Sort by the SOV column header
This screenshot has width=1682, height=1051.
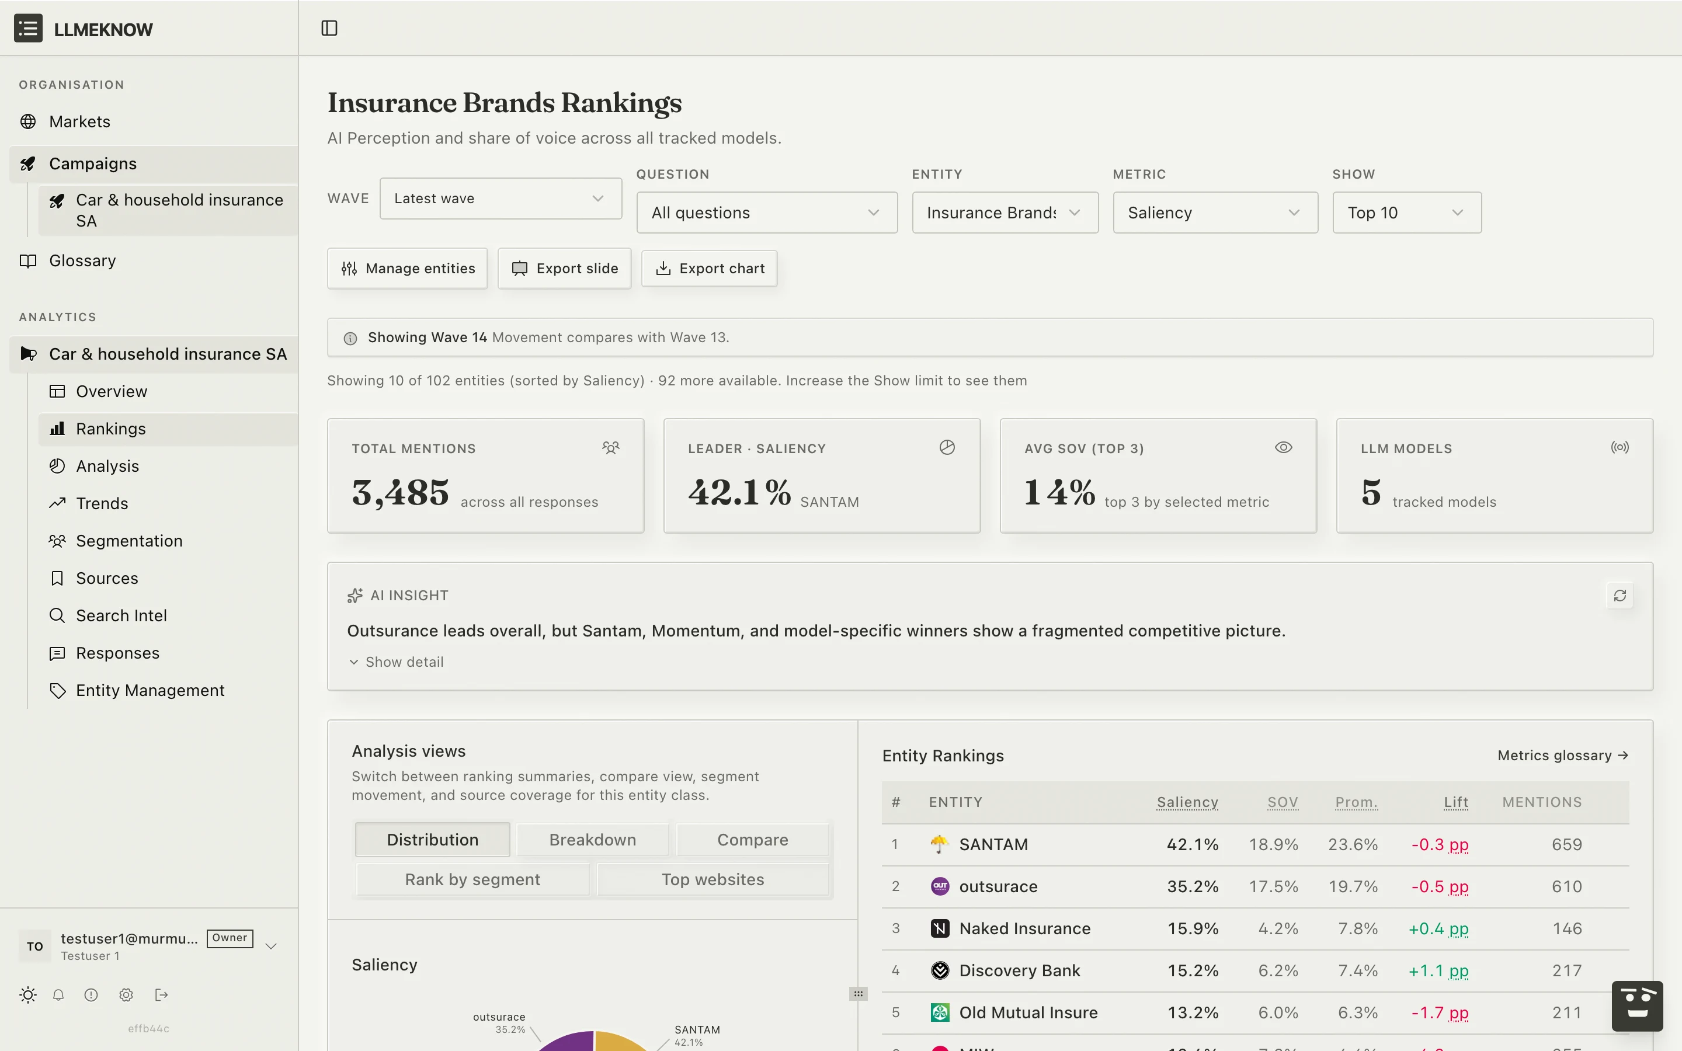[x=1283, y=802]
